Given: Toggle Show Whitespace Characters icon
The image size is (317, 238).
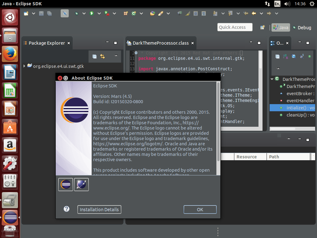Looking at the screenshot, I should point(204,13).
